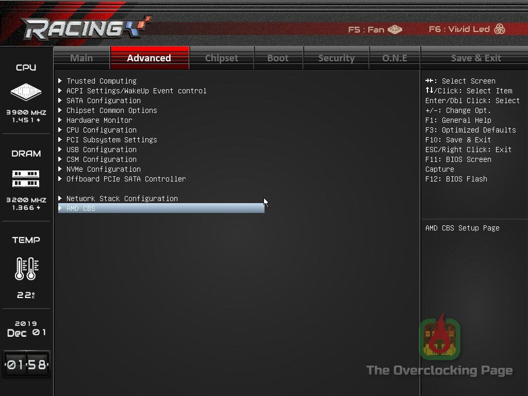Open Hardware Monitor settings
The image size is (528, 396).
point(100,120)
